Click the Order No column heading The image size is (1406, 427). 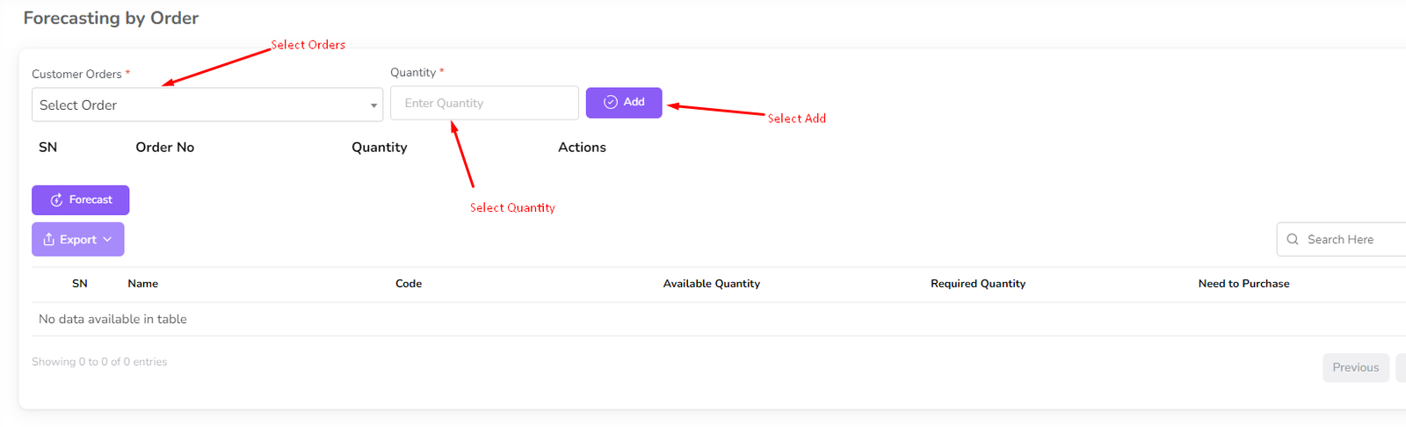(164, 148)
